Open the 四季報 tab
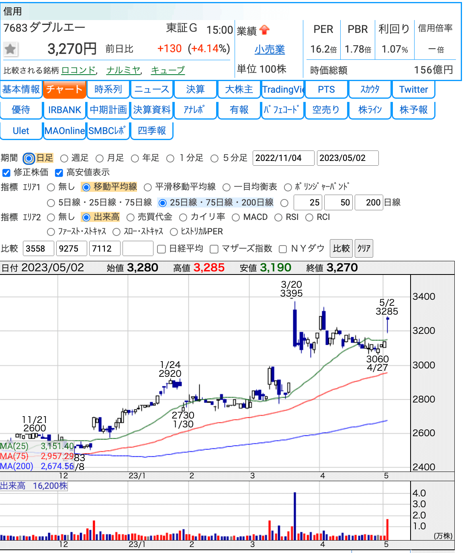 [152, 130]
